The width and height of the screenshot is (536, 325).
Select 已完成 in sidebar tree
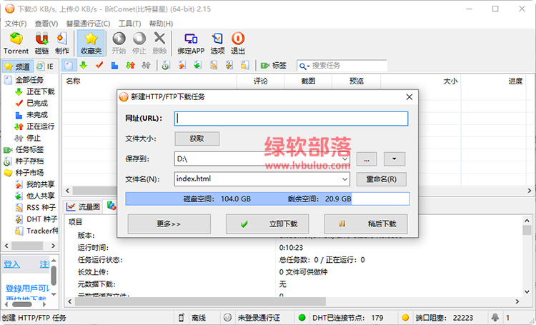click(37, 103)
